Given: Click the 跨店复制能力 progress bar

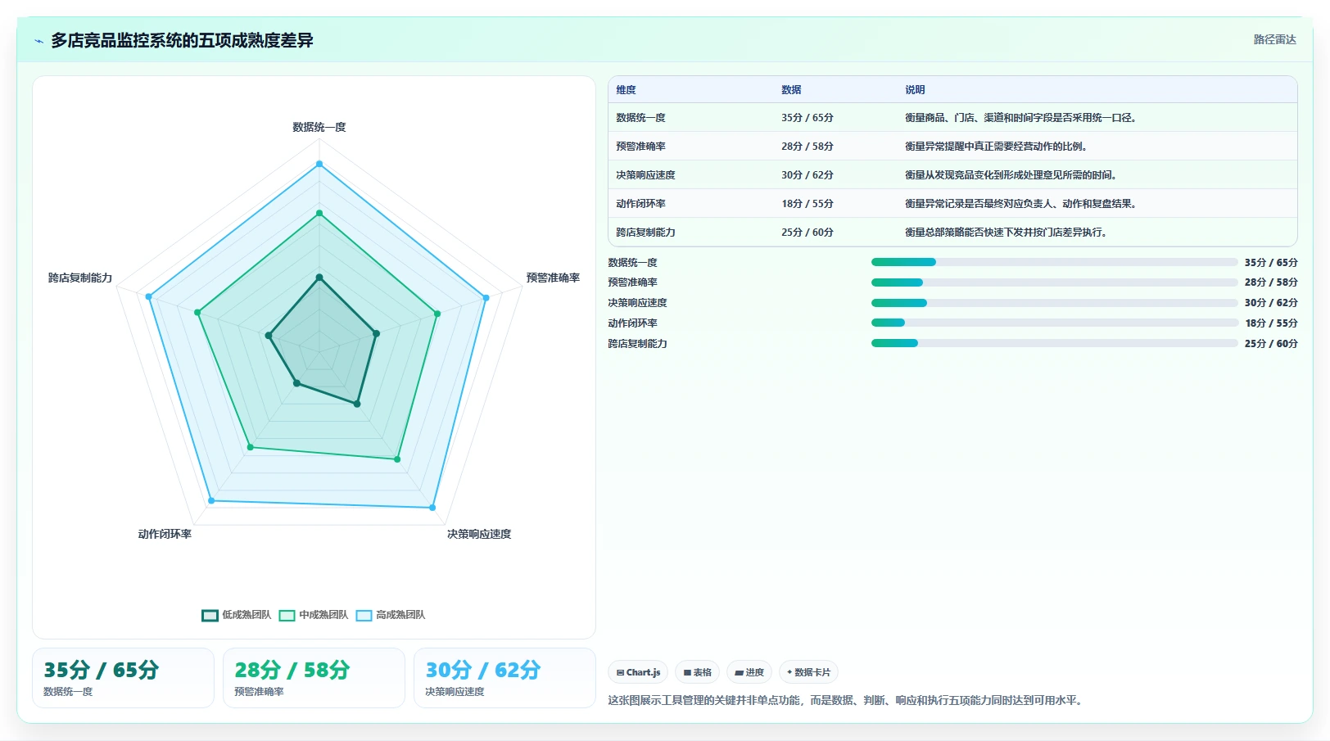Looking at the screenshot, I should tap(1054, 343).
